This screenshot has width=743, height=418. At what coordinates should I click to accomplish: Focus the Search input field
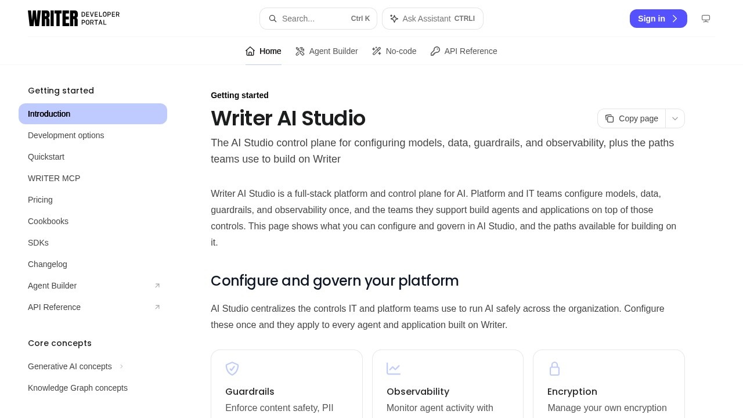318,19
